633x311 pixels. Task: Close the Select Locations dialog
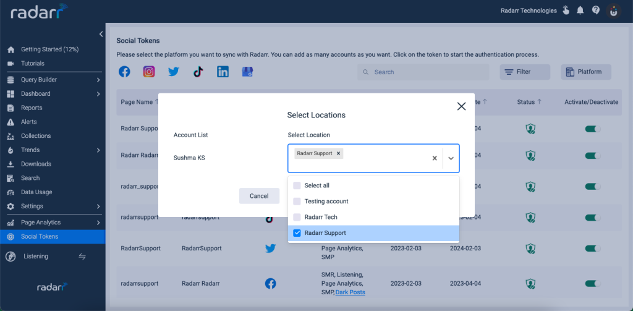461,106
